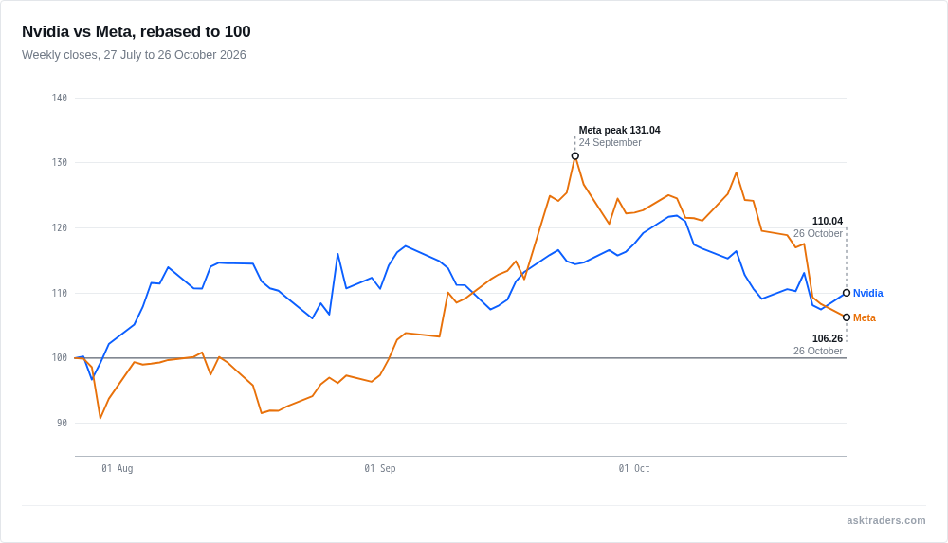Click the 140 y-axis label
Viewport: 948px width, 543px height.
click(59, 98)
